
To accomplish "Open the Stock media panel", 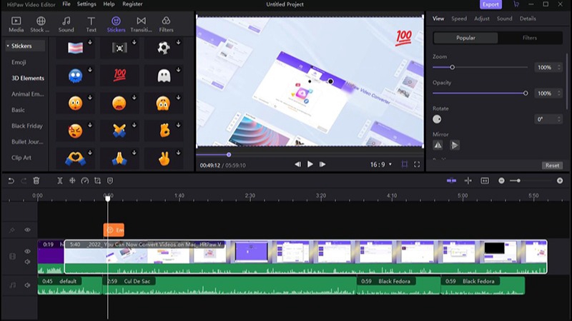I will [x=40, y=24].
